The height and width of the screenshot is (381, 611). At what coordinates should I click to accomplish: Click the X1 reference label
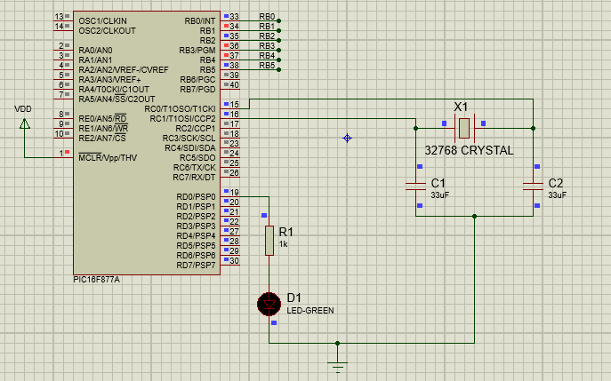tap(461, 107)
